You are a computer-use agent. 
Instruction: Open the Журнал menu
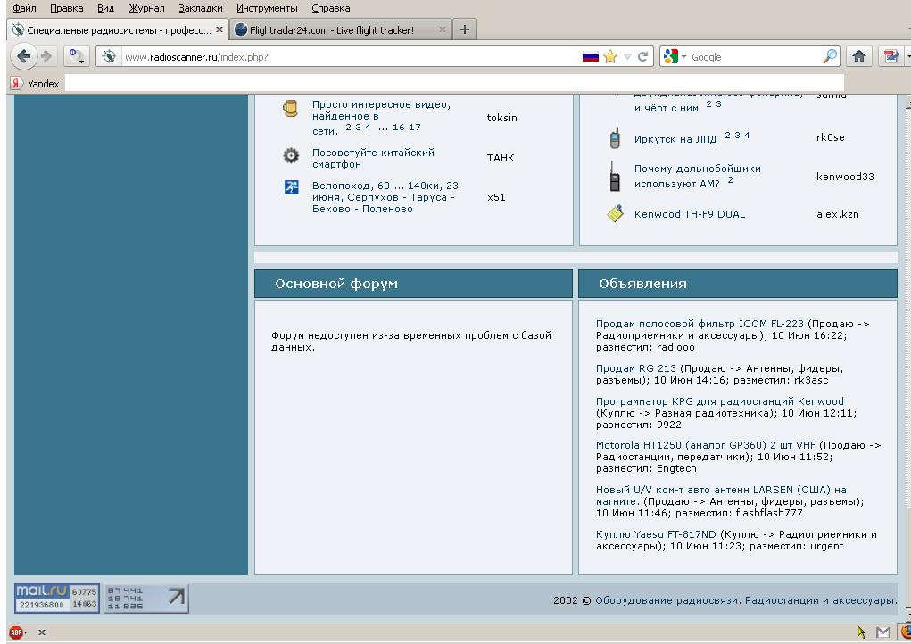tap(146, 8)
